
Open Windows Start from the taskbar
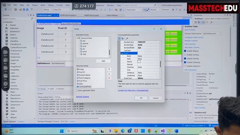62,131
